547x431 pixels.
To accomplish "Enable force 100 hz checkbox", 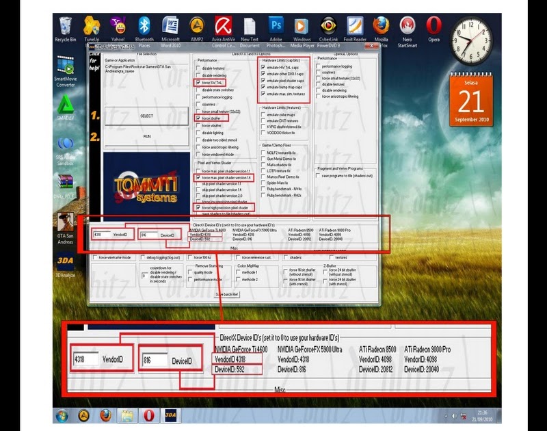I will [x=190, y=257].
